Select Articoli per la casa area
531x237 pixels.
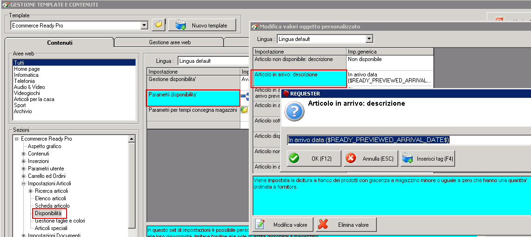[x=34, y=99]
